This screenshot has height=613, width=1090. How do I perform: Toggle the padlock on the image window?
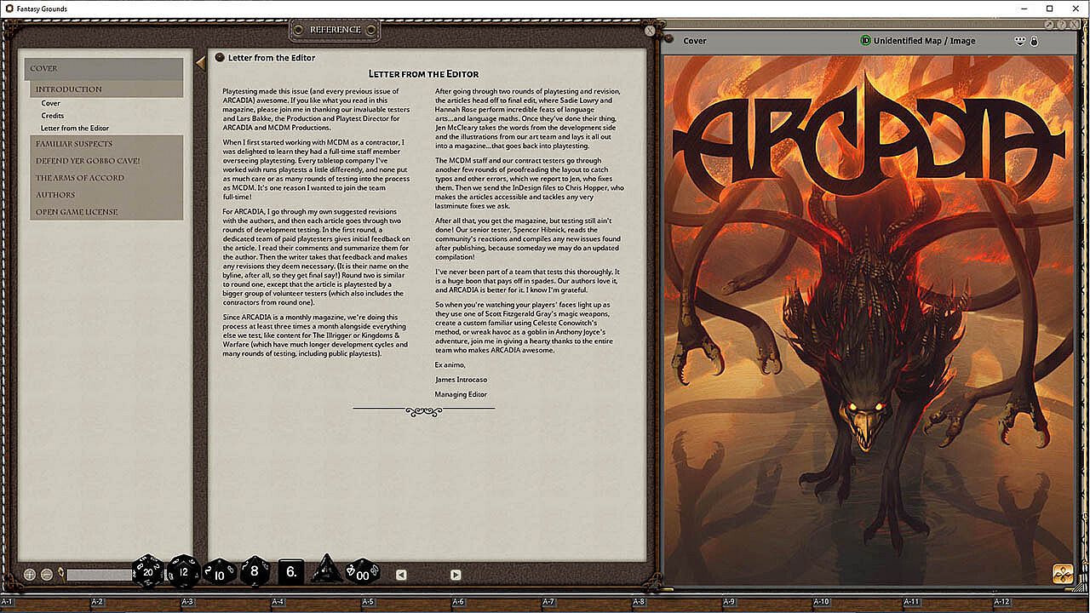[1034, 41]
